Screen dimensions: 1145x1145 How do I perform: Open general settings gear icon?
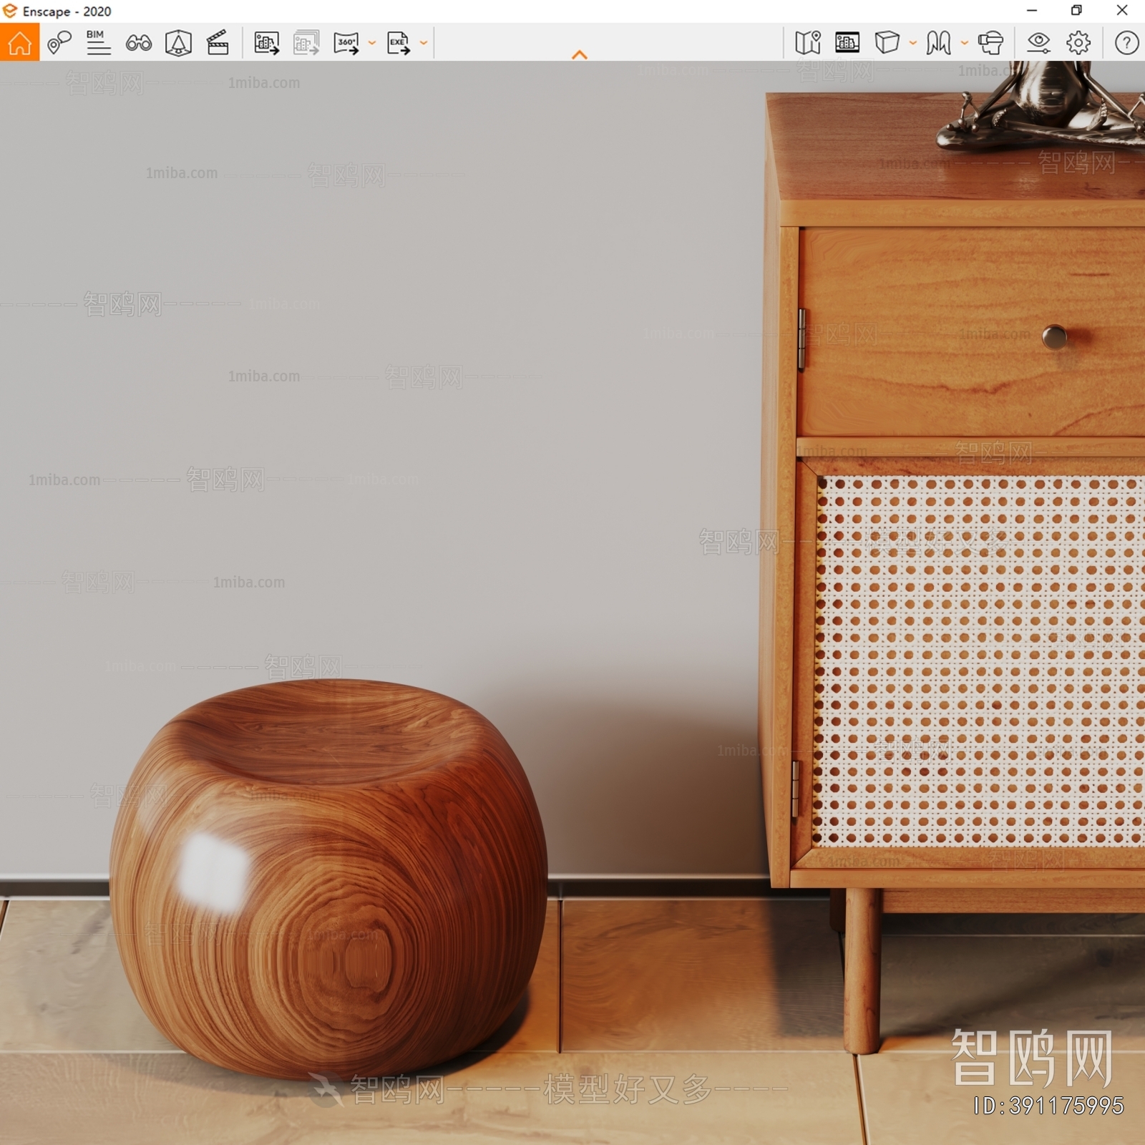click(x=1078, y=43)
